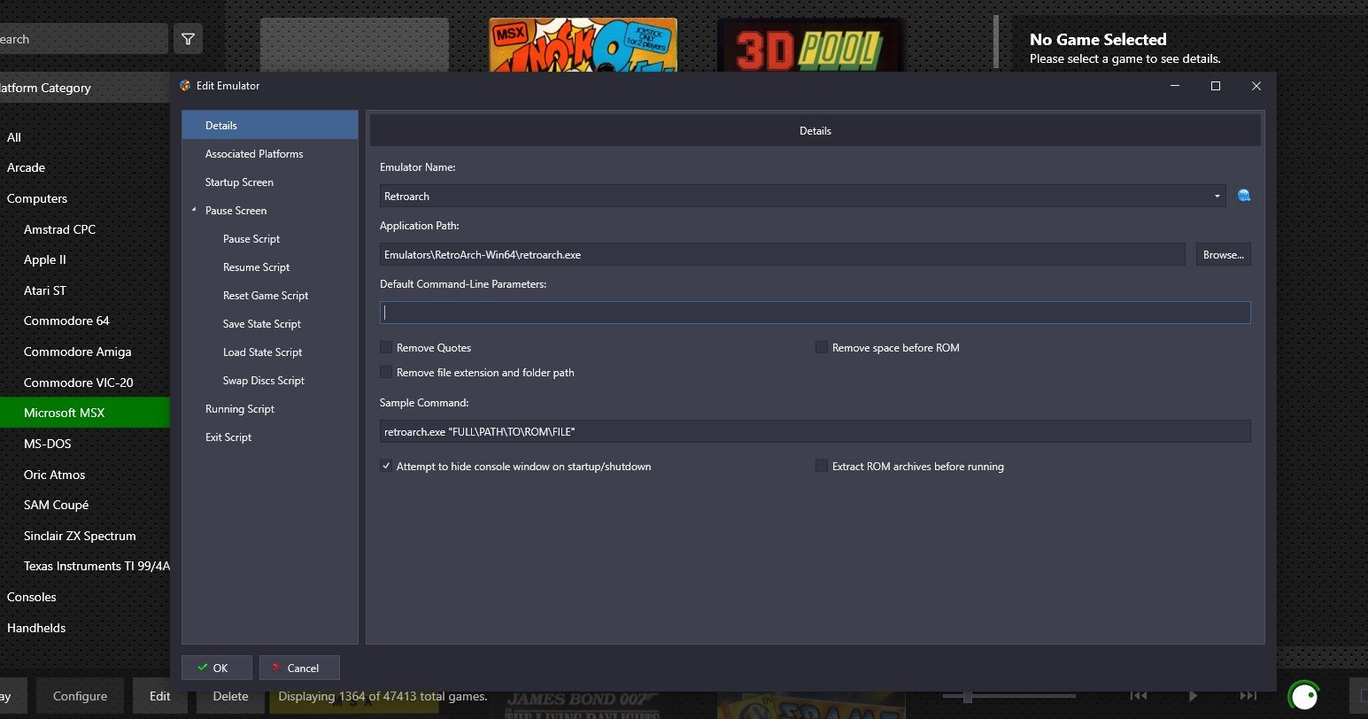Collapse the Pause Screen tree node
1368x719 pixels.
click(193, 210)
